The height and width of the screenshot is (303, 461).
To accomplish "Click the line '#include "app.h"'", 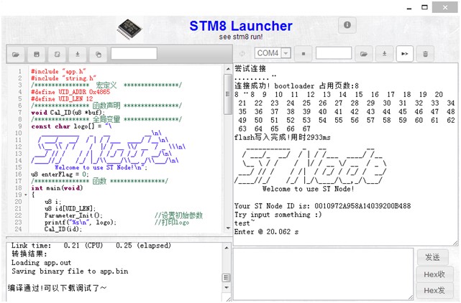I will click(x=58, y=71).
